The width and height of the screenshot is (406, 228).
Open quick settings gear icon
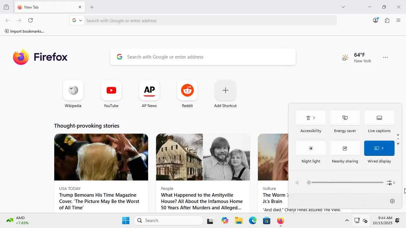point(392,201)
